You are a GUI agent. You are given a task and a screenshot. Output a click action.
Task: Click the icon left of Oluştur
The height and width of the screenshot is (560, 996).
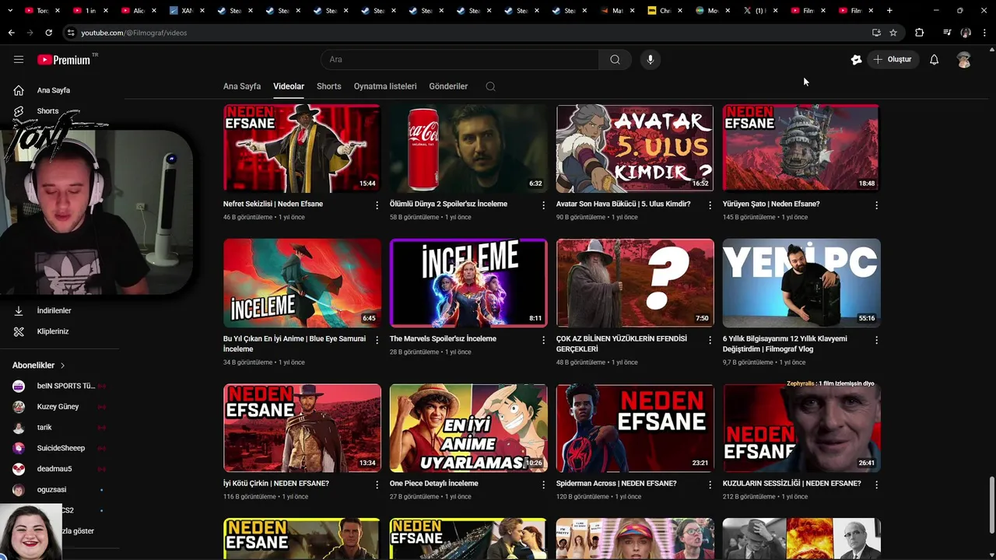[x=856, y=59]
